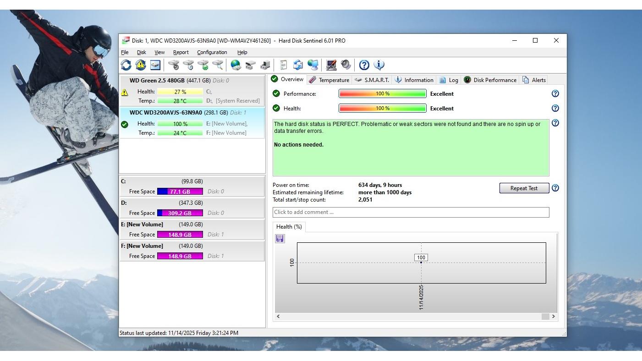This screenshot has height=361, width=642.
Task: Open Help using the blue question mark toolbar icon
Action: coord(364,65)
